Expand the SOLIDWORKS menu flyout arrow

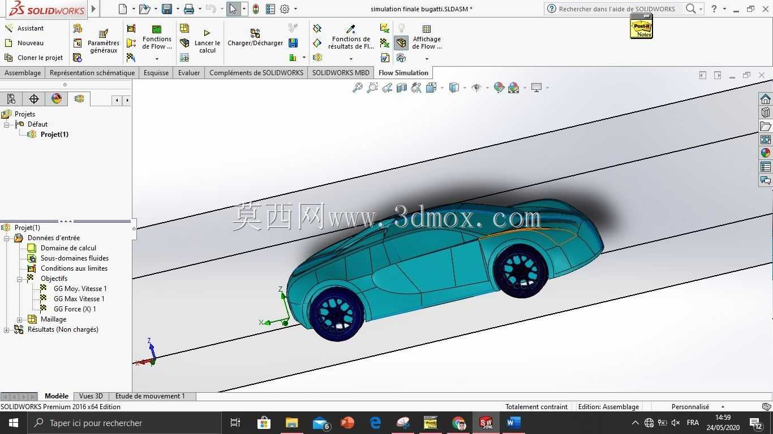[94, 9]
